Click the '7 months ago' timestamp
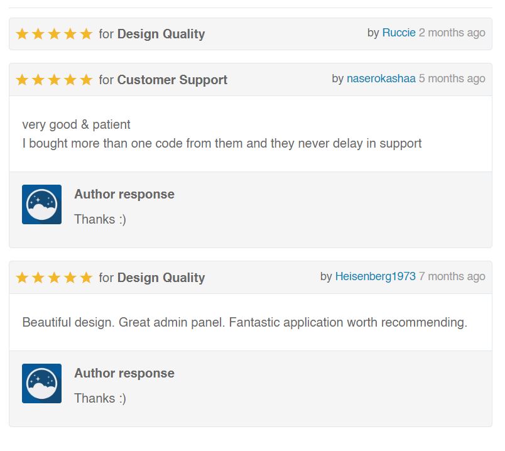505x451 pixels. 452,276
